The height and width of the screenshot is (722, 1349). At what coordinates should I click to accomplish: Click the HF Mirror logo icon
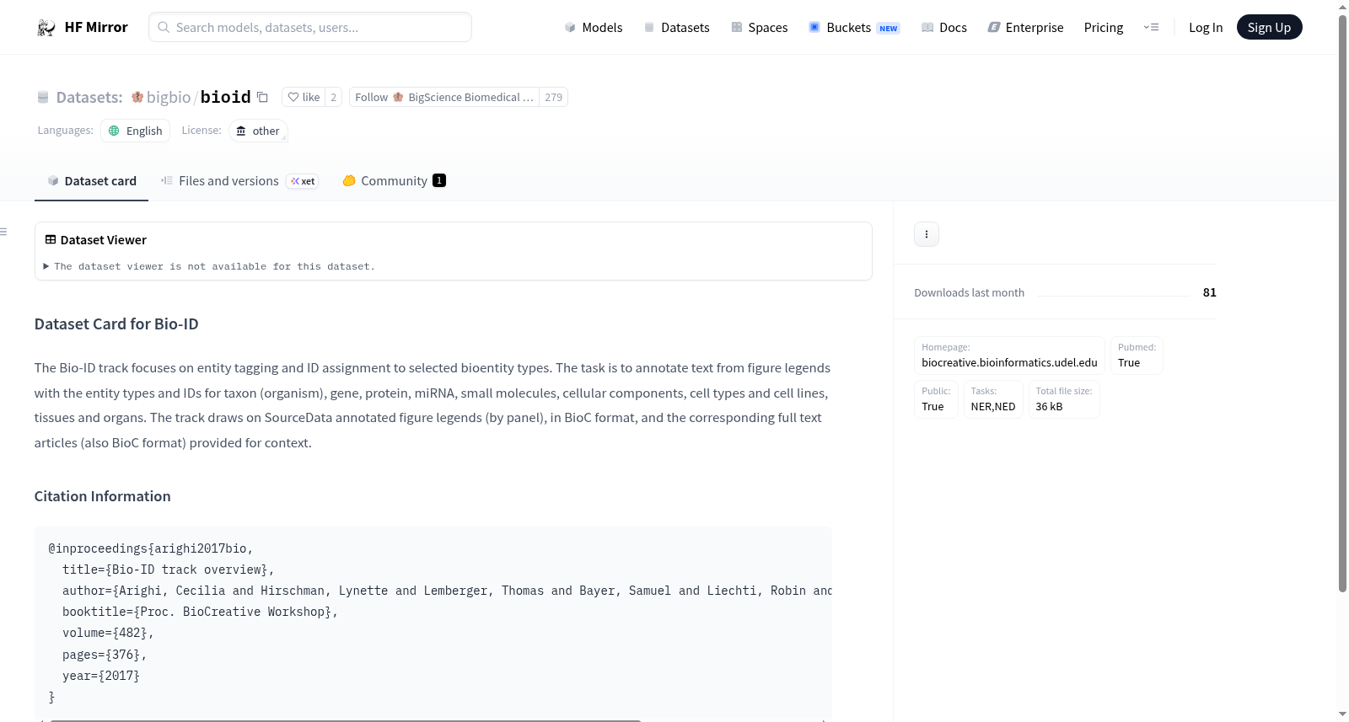coord(46,28)
